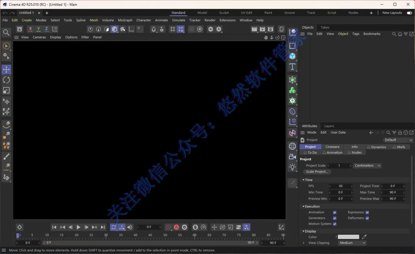Screen dimensions: 415x254
Task: Open the Render menu
Action: pyautogui.click(x=210, y=20)
